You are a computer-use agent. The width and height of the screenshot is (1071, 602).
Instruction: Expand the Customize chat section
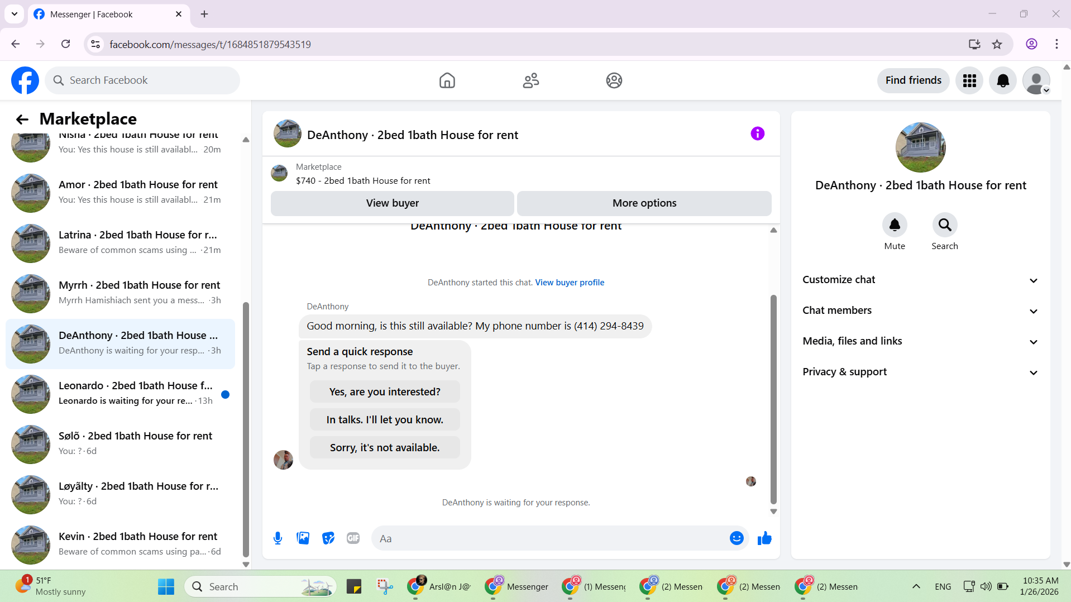coord(920,280)
